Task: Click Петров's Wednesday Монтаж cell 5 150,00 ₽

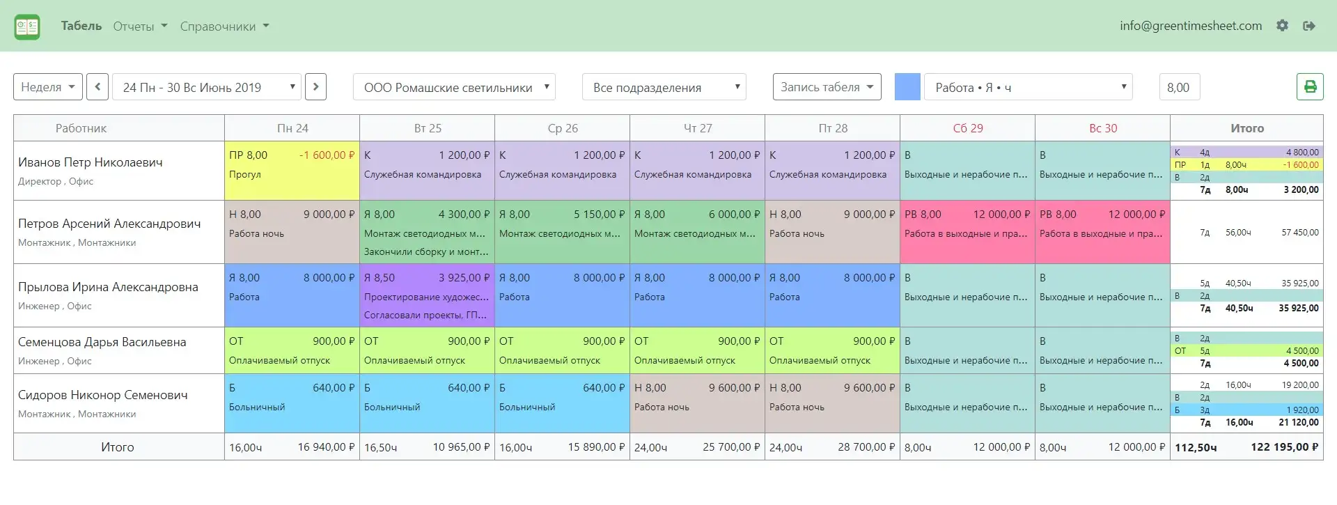Action: pos(562,232)
